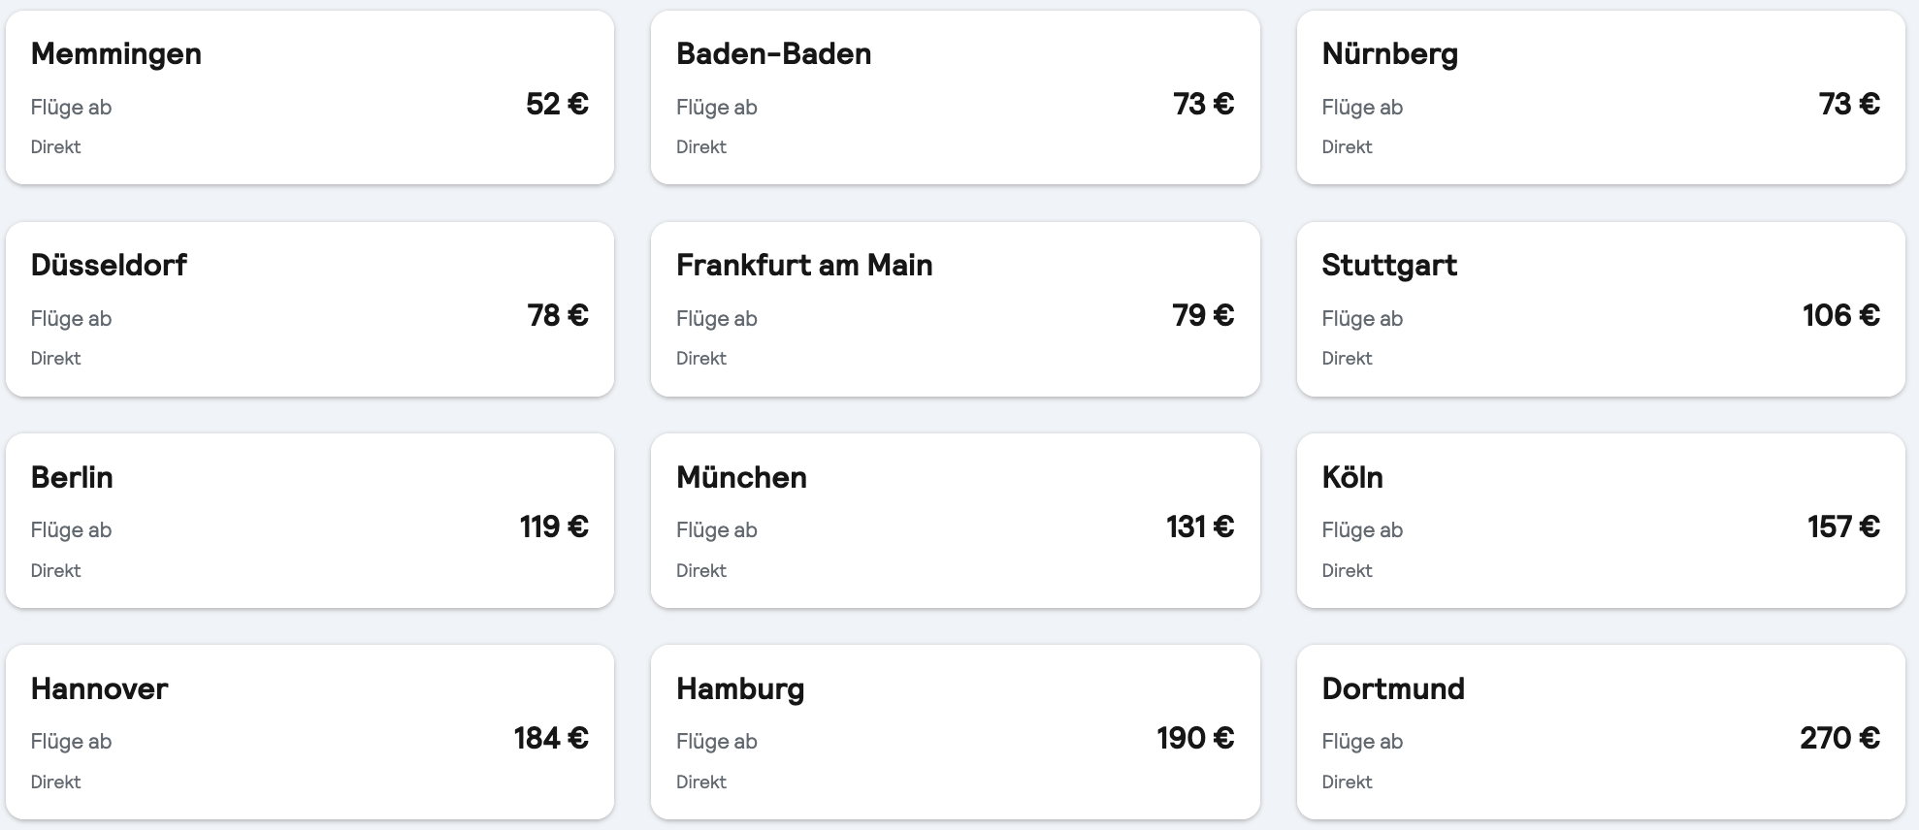Screen dimensions: 1919x830
Task: Select the Baden-Baden flights from 73 €
Action: (x=955, y=97)
